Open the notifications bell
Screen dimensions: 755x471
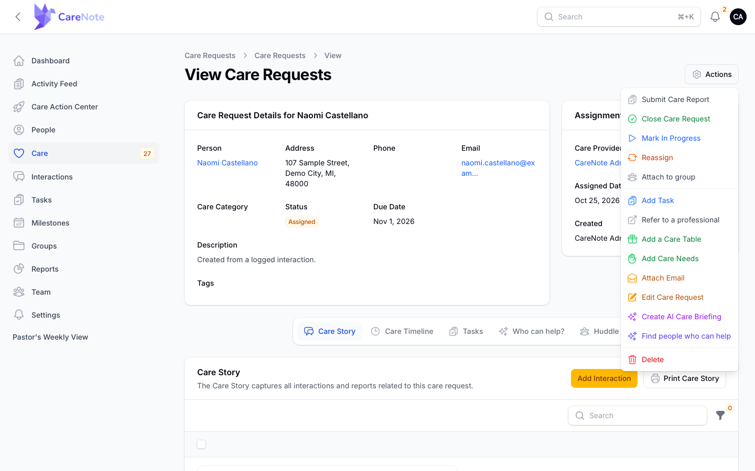tap(715, 17)
